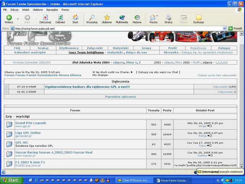Viewport: 245px width, 184px height.
Task: Open the Edycja menu
Action: click(x=15, y=10)
